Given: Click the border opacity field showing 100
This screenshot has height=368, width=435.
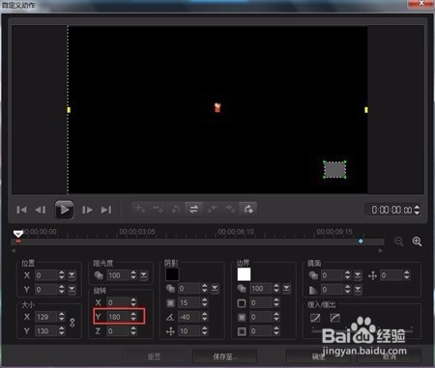Looking at the screenshot, I should [x=261, y=289].
